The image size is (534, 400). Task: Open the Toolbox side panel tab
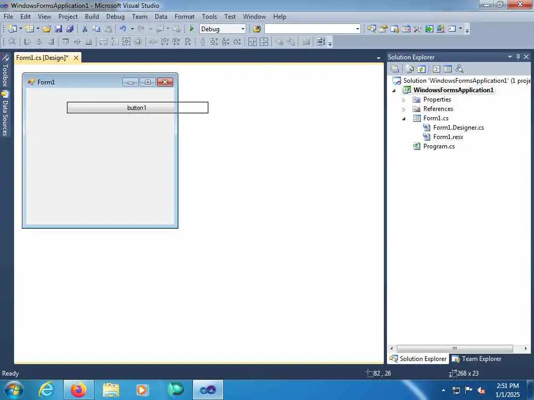click(5, 71)
